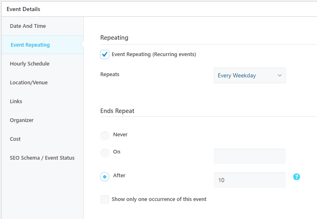Click the Event Details panel header
317x219 pixels.
click(23, 9)
